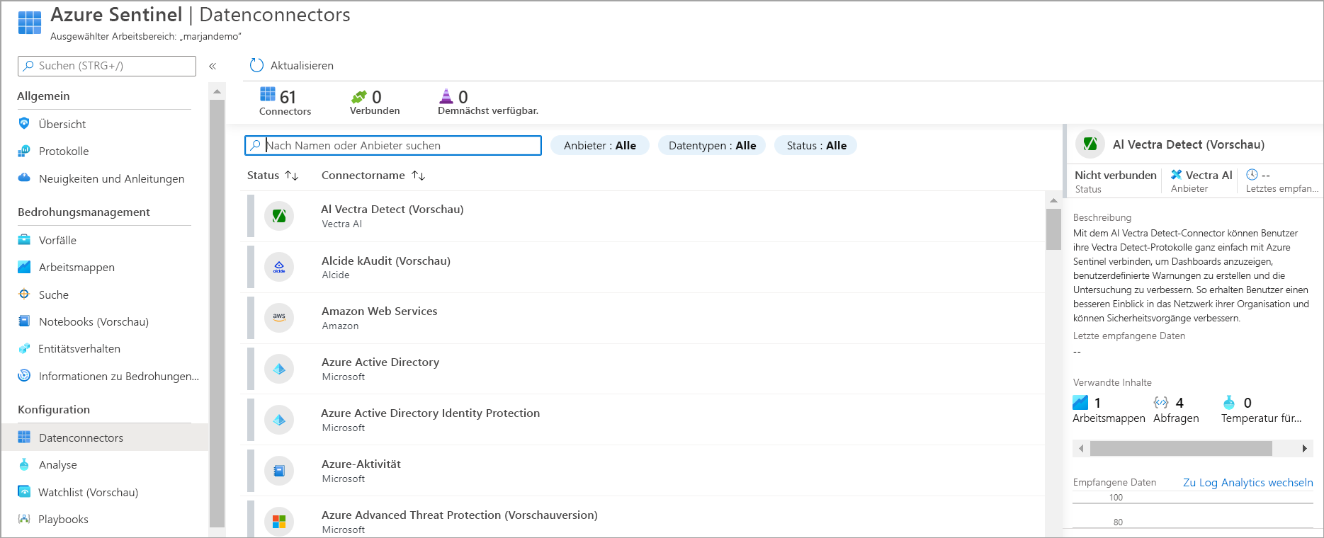Click the 61 Connectors counter
The width and height of the screenshot is (1324, 538).
pos(285,101)
